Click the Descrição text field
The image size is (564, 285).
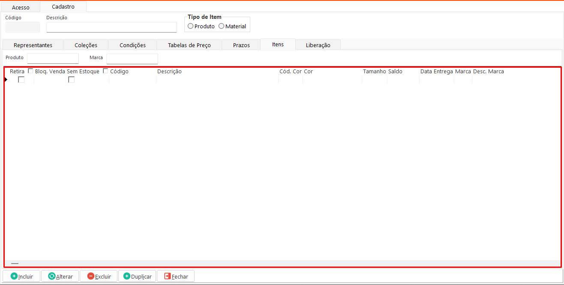click(x=111, y=27)
